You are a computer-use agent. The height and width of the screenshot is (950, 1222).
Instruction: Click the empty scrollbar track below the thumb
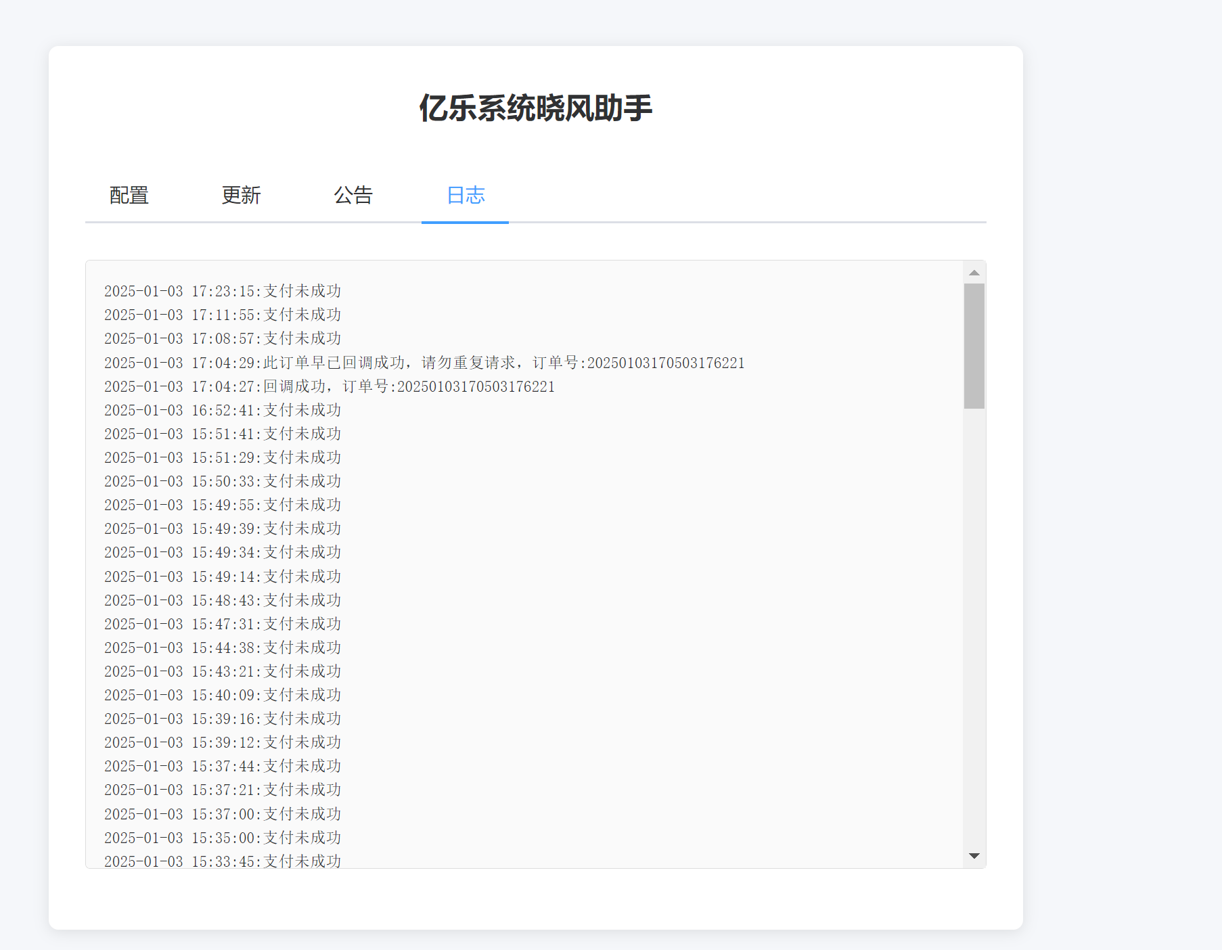(x=974, y=609)
